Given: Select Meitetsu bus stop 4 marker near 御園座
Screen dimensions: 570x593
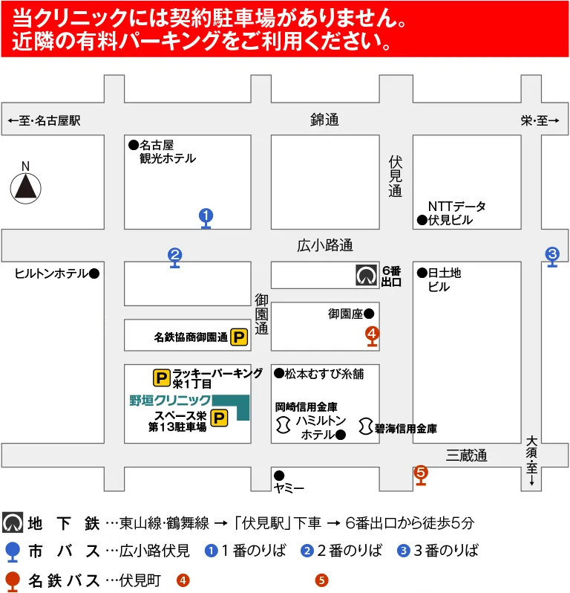Looking at the screenshot, I should [x=372, y=334].
